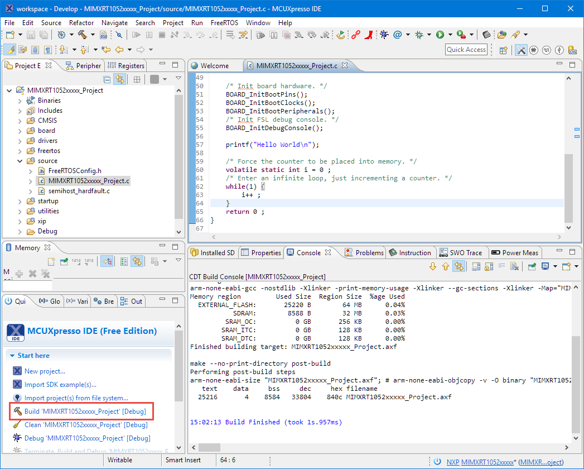This screenshot has height=469, width=584.
Task: Pin the Console view
Action: (530, 266)
